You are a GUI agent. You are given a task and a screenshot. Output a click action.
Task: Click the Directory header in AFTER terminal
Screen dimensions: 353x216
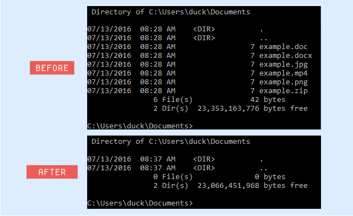pos(170,142)
